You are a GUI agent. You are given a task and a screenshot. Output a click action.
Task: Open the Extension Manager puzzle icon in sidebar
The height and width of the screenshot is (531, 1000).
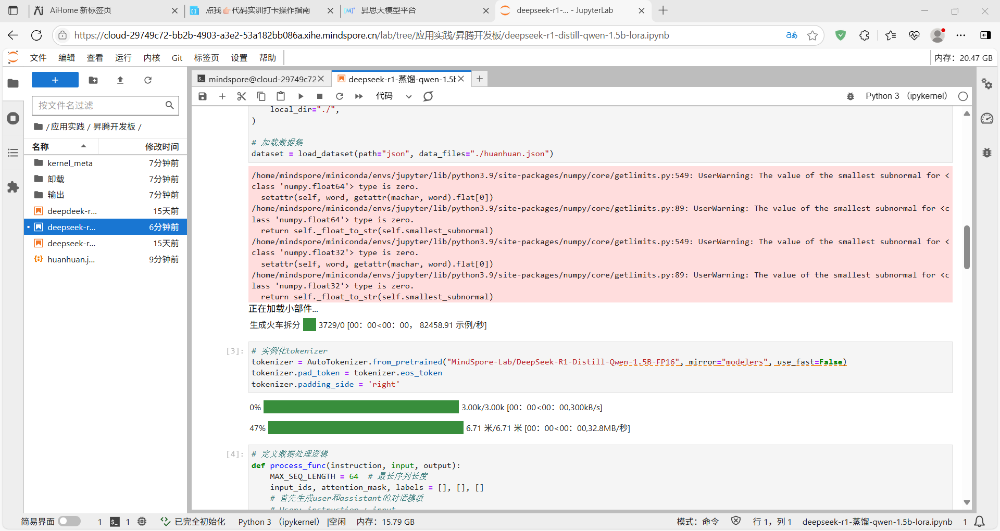13,187
